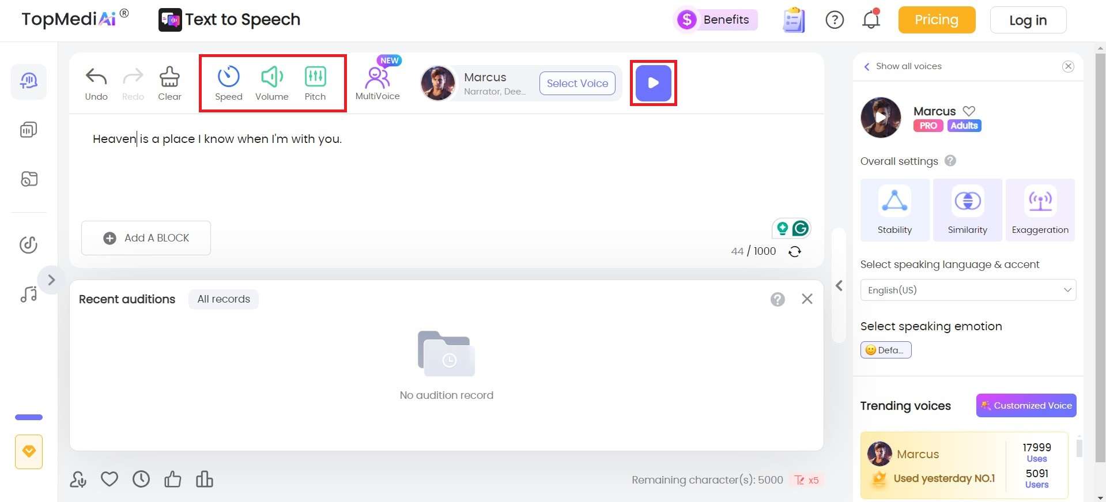Click the x5 character bonus badge
The height and width of the screenshot is (502, 1106).
coord(807,480)
